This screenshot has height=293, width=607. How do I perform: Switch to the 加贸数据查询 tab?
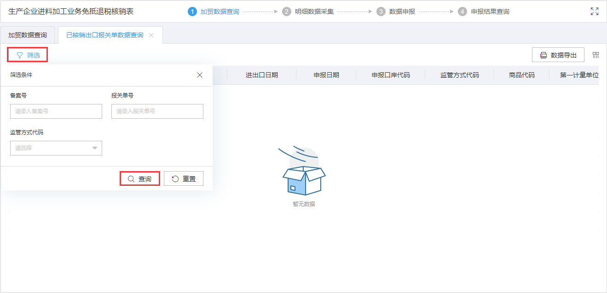28,35
